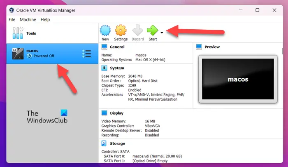Click the Storage section heading
288x167 pixels.
tap(117, 143)
